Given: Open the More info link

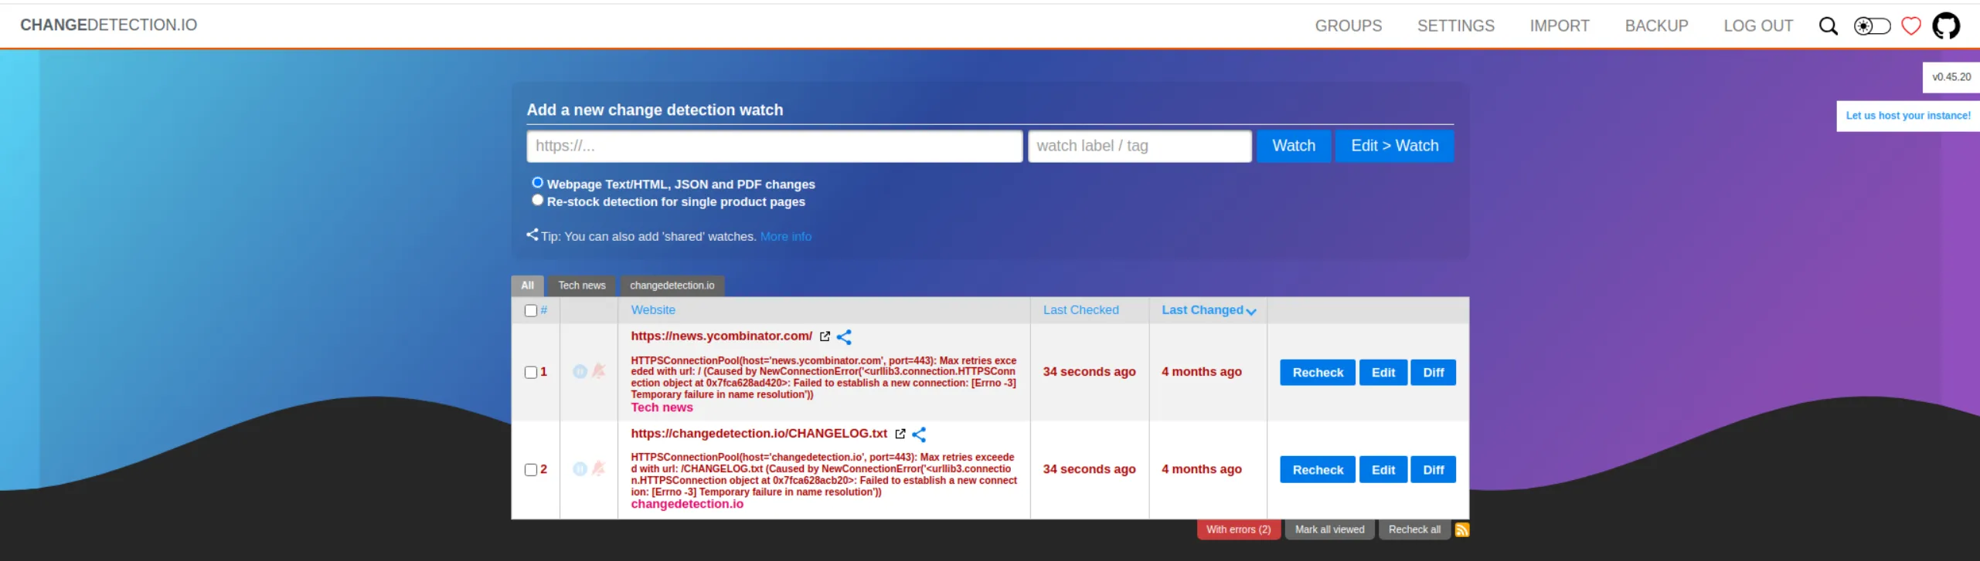Looking at the screenshot, I should [785, 236].
